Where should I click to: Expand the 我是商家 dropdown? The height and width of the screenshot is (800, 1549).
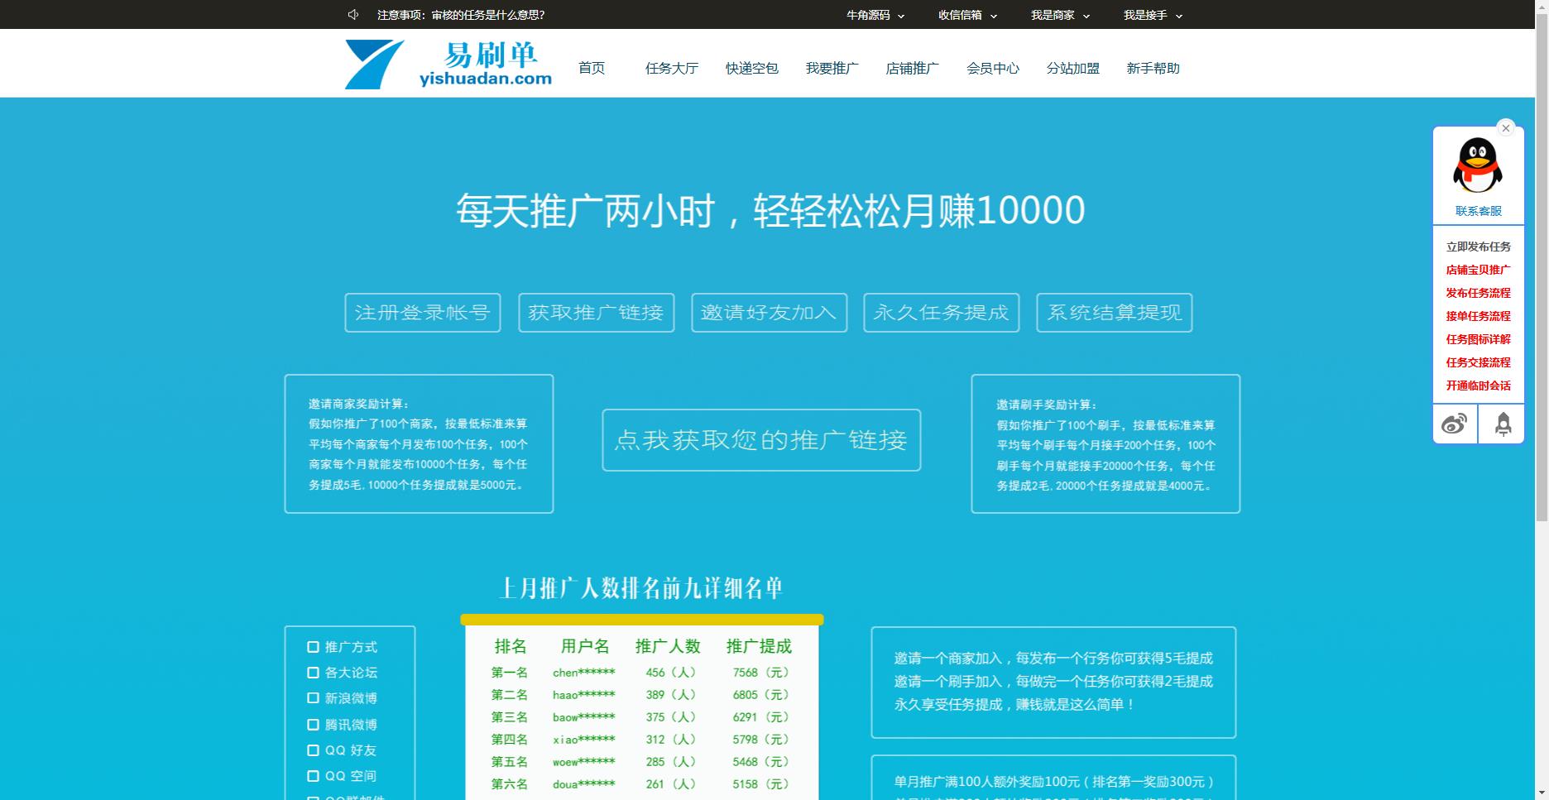[1060, 15]
